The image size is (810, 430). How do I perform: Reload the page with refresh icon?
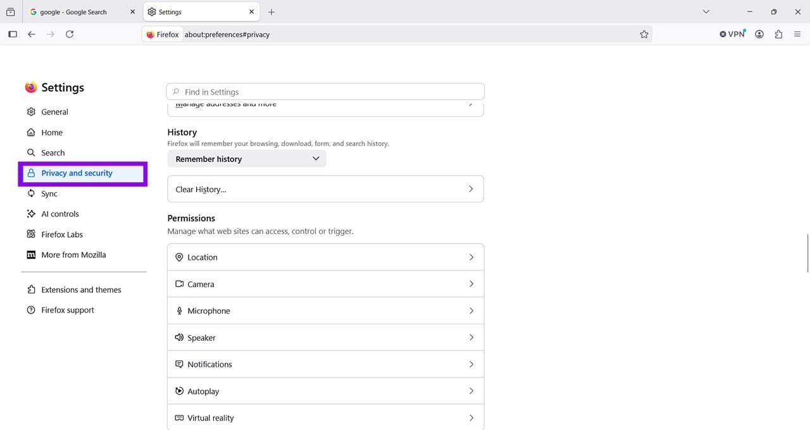(x=70, y=34)
